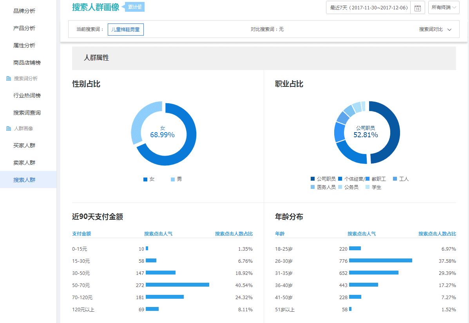The image size is (469, 323).
Task: Click the 医务人员 legend marker
Action: [x=312, y=187]
